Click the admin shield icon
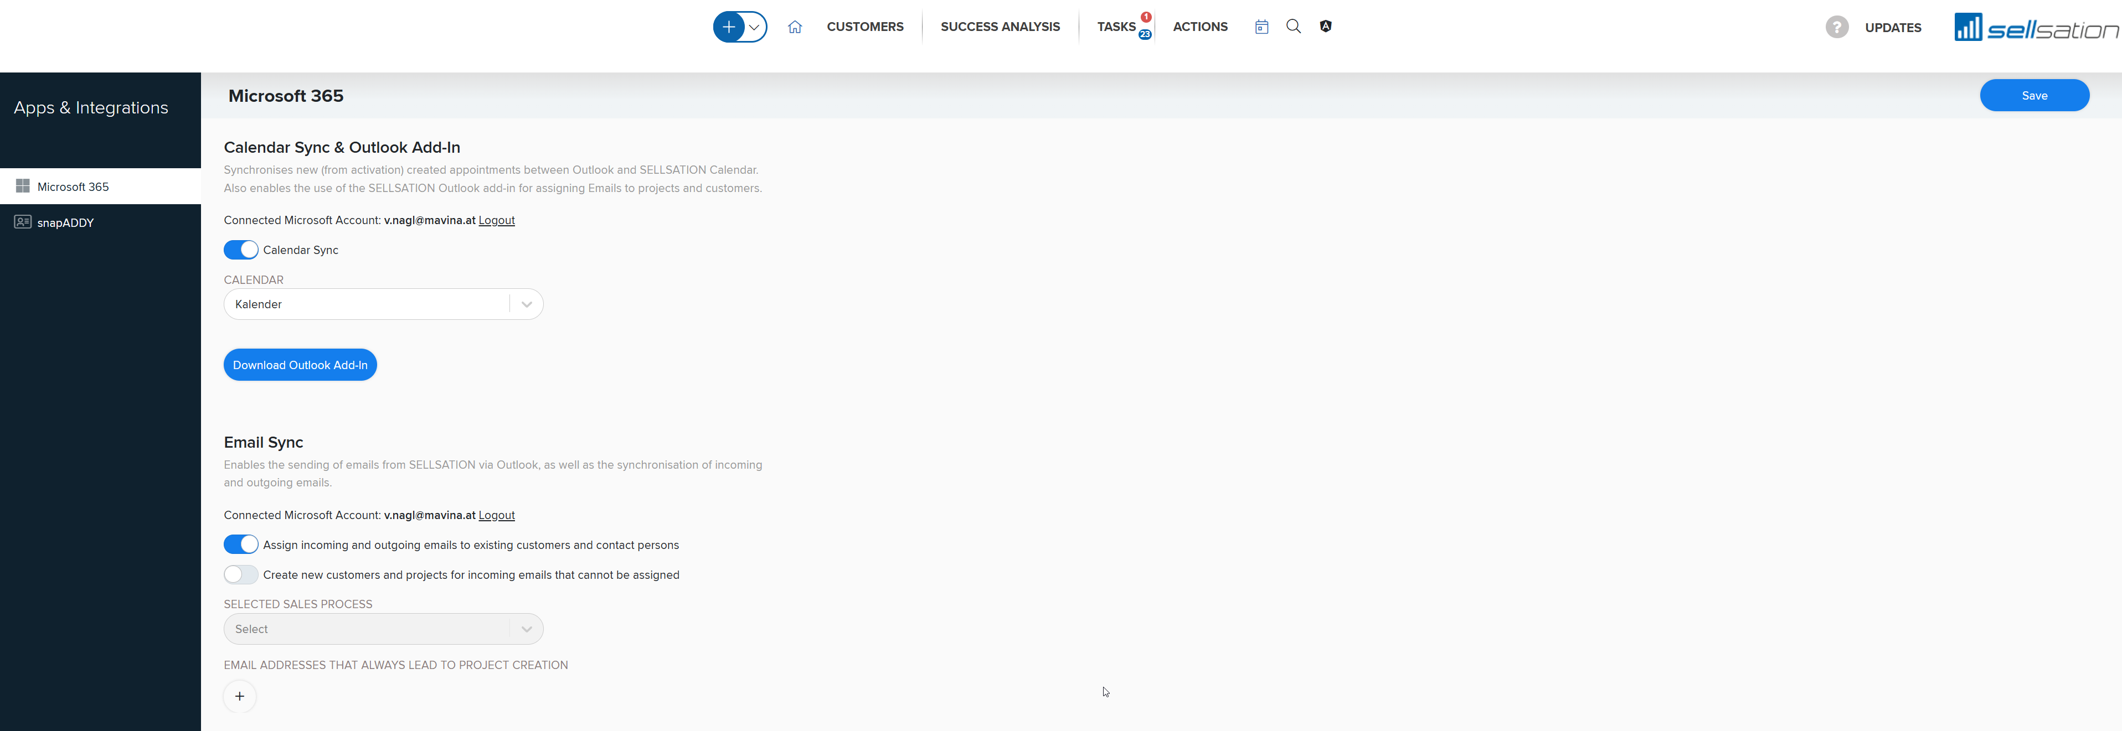Image resolution: width=2122 pixels, height=731 pixels. pyautogui.click(x=1326, y=27)
